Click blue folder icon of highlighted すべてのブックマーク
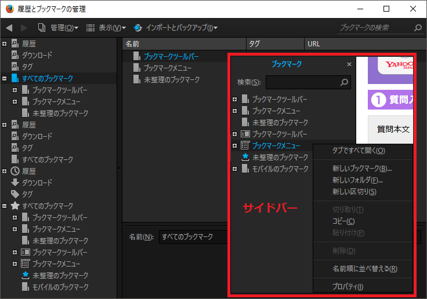The height and width of the screenshot is (299, 427). click(15, 78)
